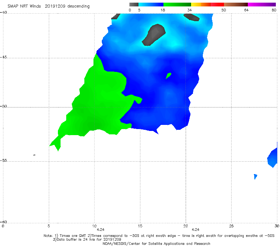Click the red segment of the color scale
280x246 pixels.
coord(217,5)
